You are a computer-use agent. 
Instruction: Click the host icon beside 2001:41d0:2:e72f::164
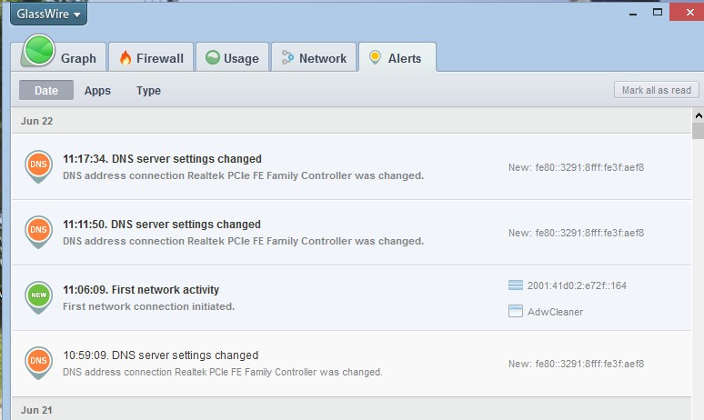(516, 285)
